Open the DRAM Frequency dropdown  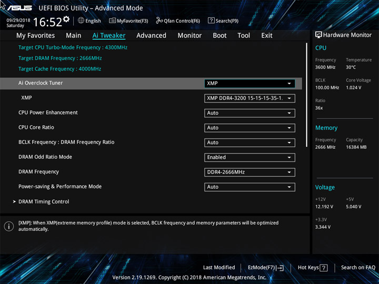pyautogui.click(x=250, y=172)
